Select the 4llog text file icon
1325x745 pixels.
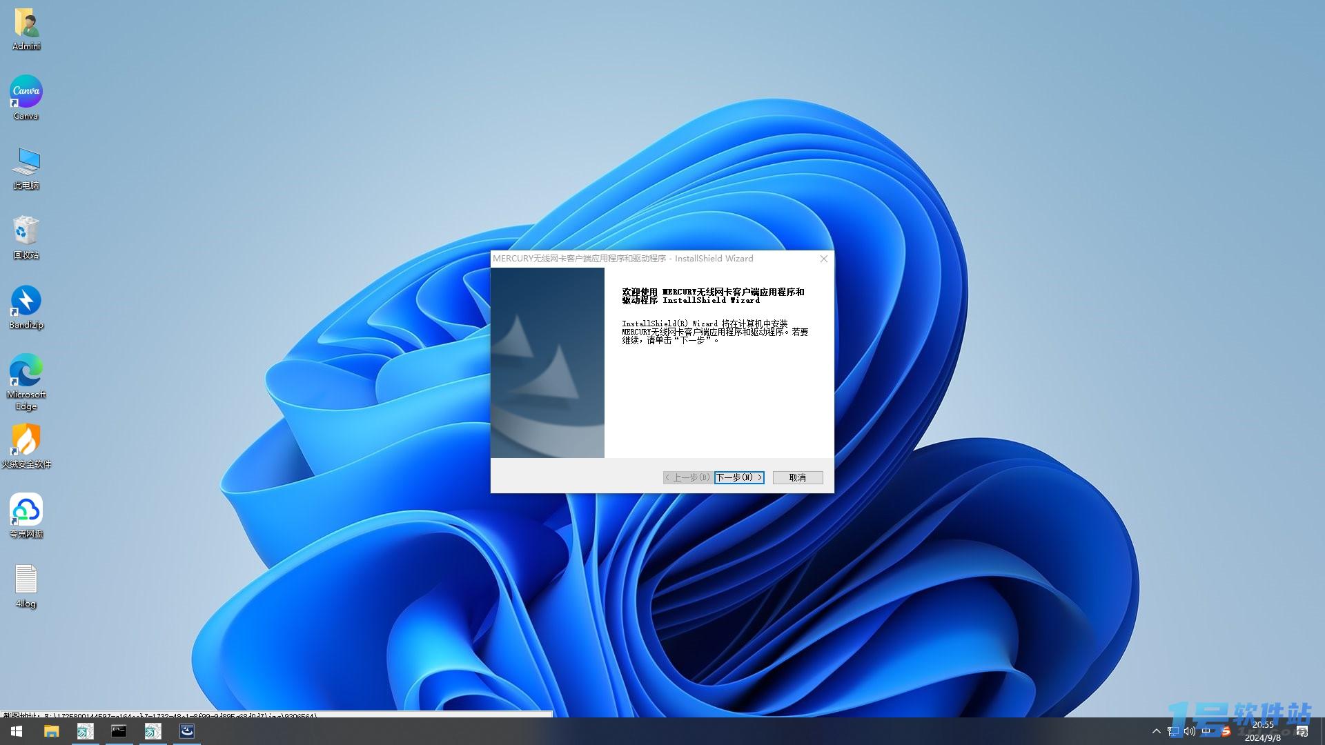[x=26, y=586]
